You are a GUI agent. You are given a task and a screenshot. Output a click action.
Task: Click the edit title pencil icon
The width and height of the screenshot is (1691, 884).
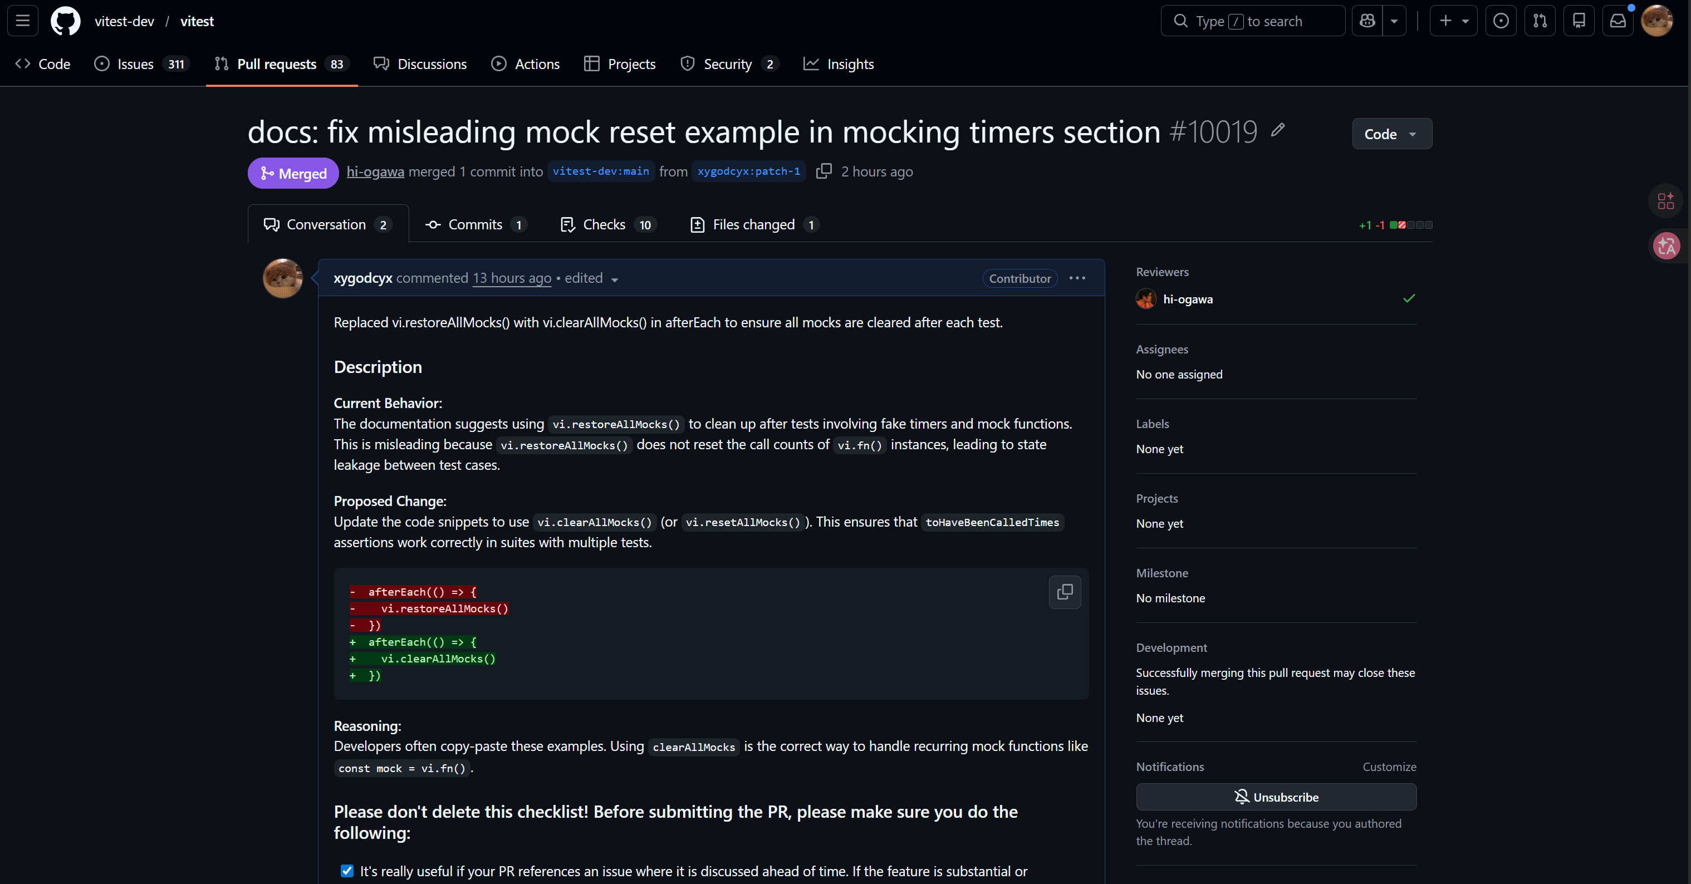point(1277,130)
